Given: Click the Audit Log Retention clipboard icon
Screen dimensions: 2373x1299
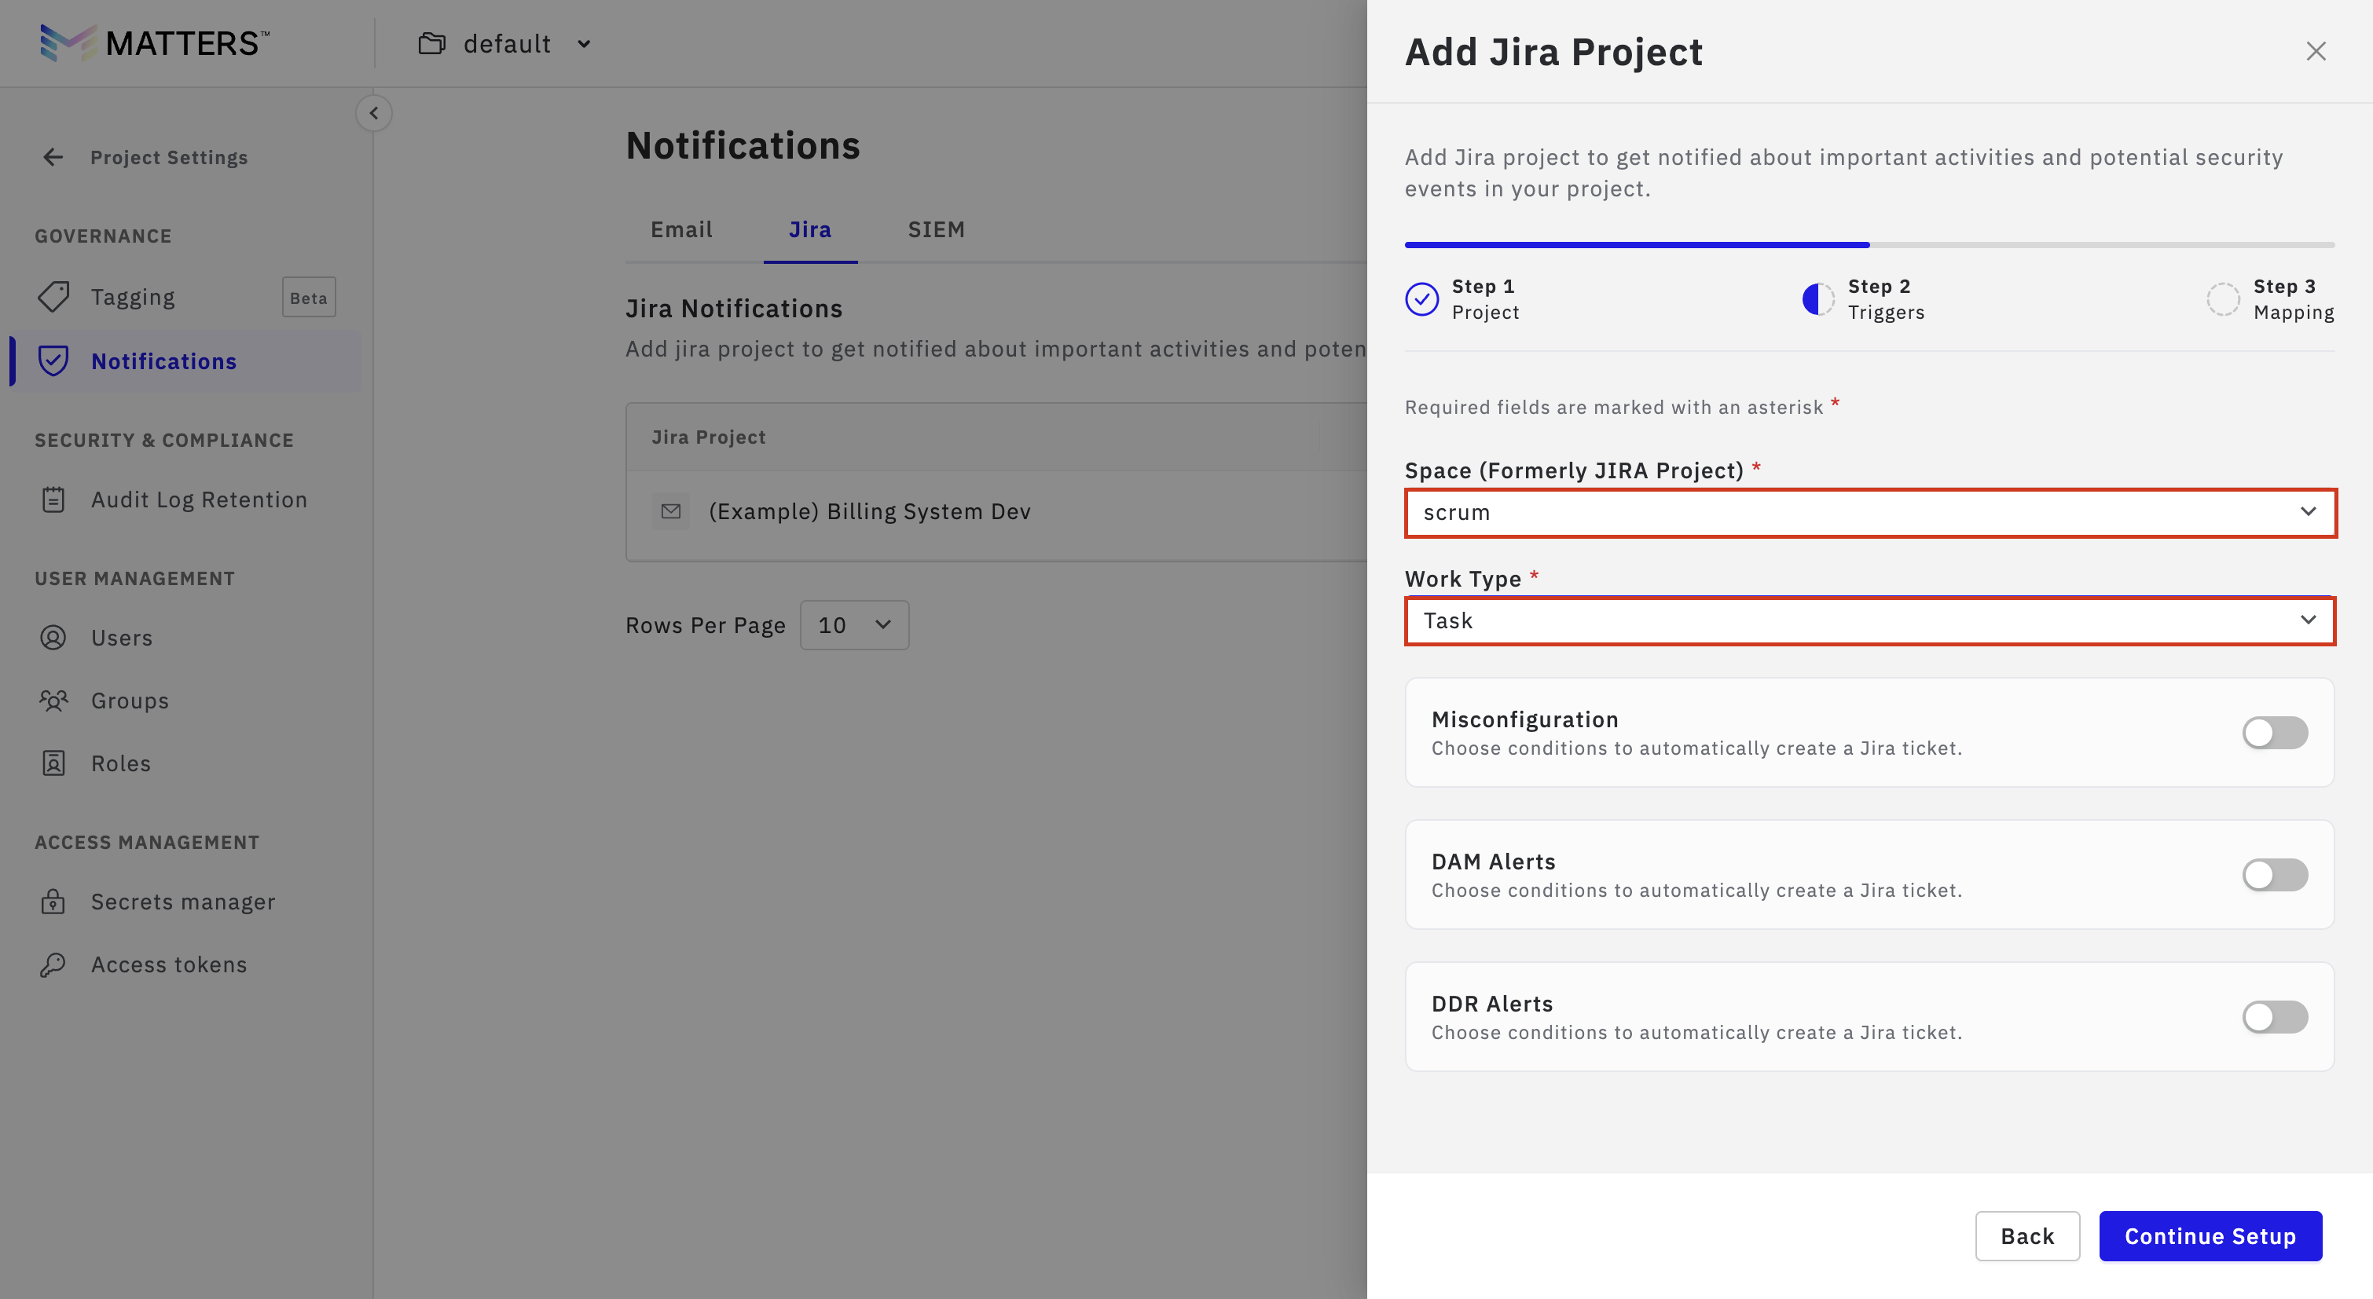Looking at the screenshot, I should [53, 500].
